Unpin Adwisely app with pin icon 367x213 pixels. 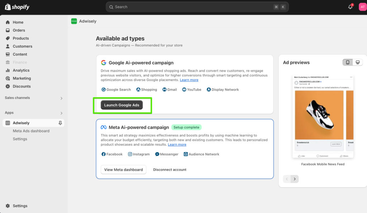[x=60, y=123]
